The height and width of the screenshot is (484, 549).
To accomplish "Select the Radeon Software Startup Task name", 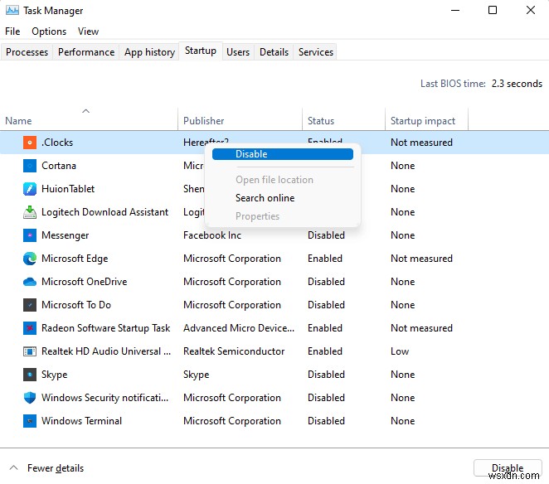I will coord(106,328).
